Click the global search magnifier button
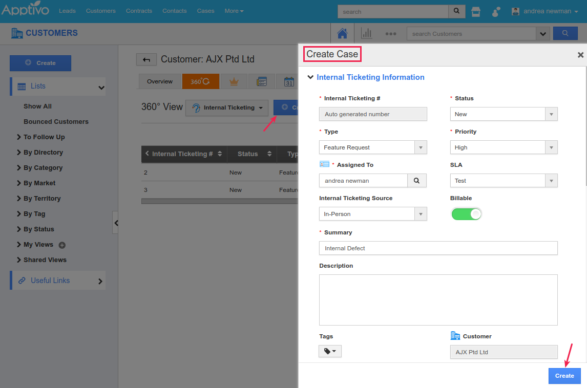 click(457, 11)
